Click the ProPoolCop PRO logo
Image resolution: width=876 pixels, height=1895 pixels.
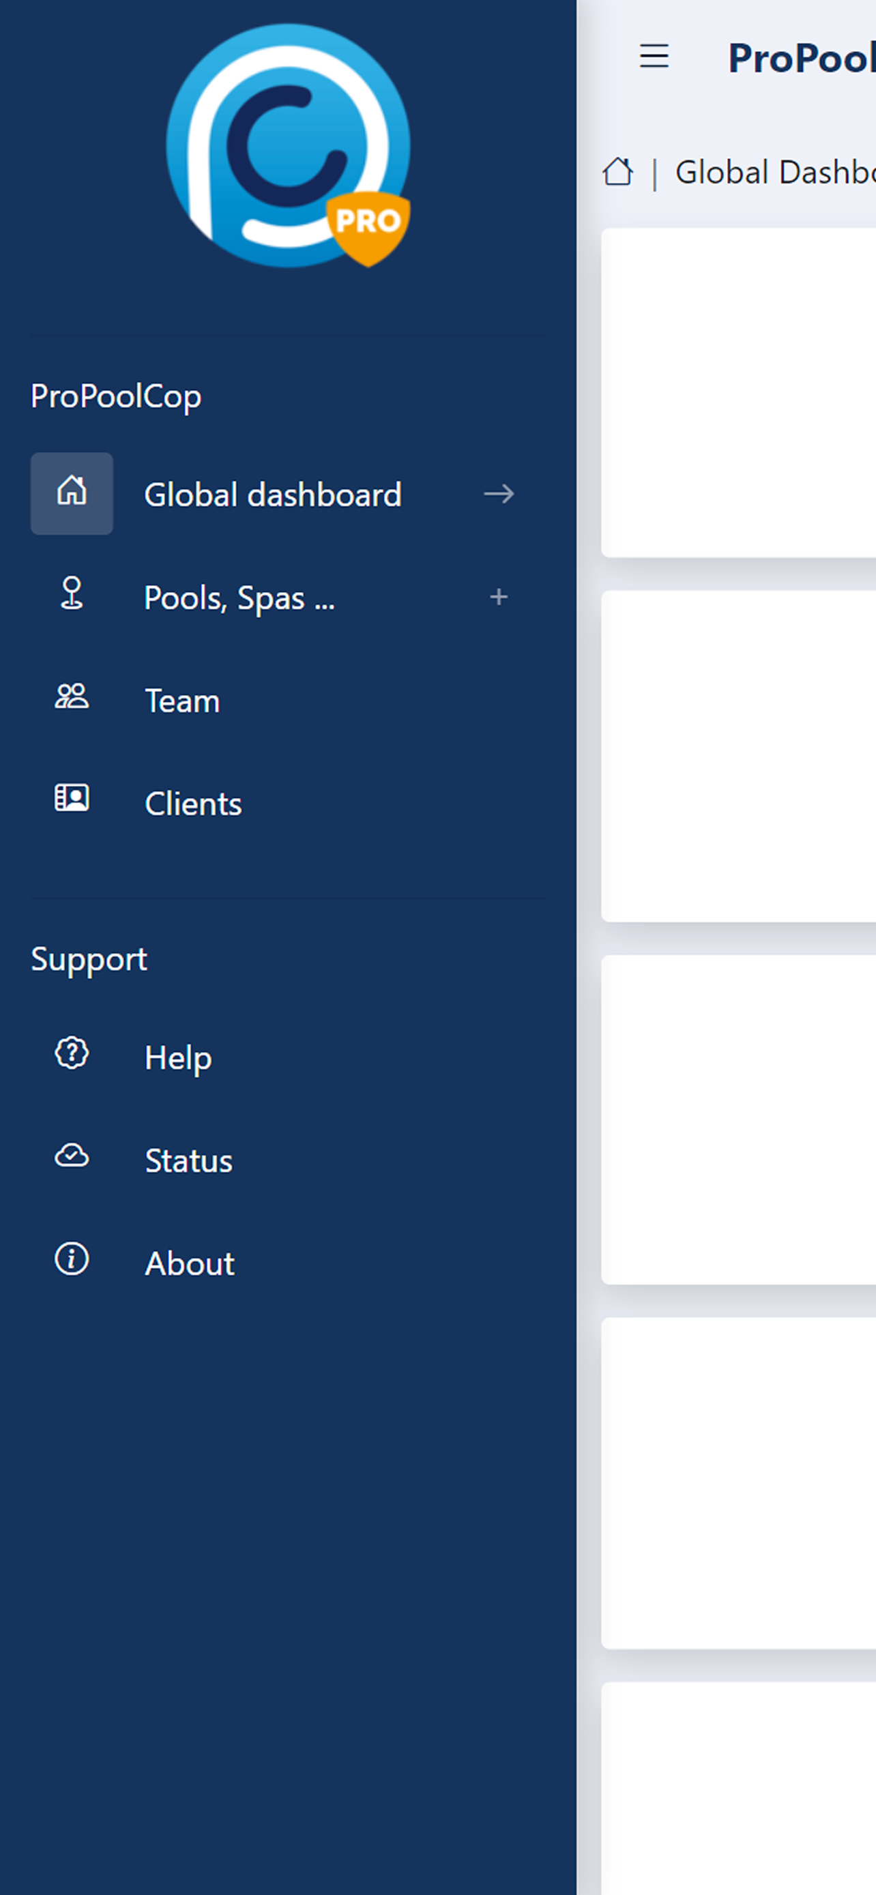289,146
